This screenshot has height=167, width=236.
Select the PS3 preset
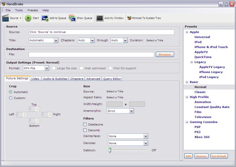(x=197, y=132)
